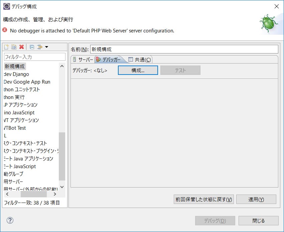Switch to the サーバー tab

(83, 60)
